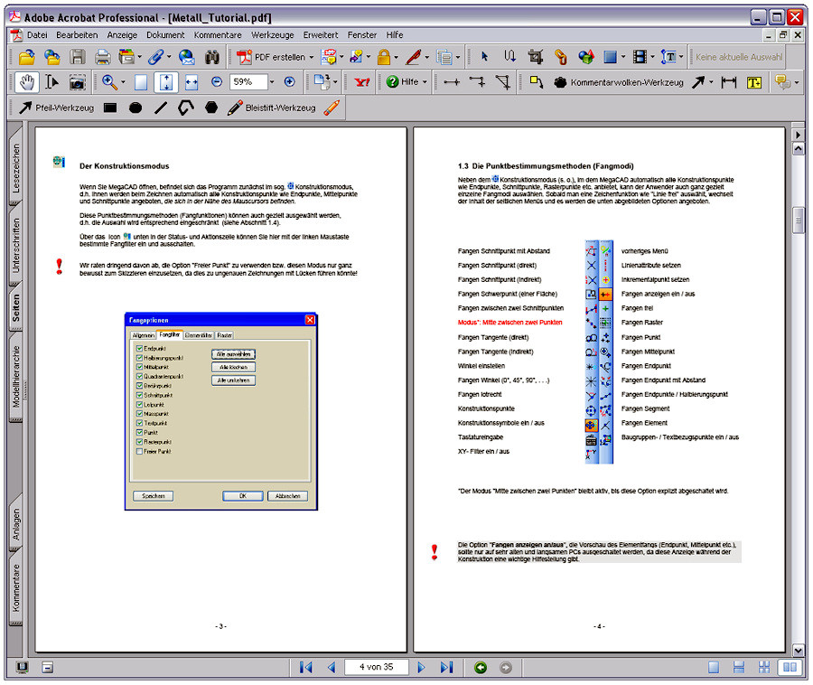This screenshot has height=685, width=813.
Task: Select the Pencil Eraser tool
Action: coord(332,108)
